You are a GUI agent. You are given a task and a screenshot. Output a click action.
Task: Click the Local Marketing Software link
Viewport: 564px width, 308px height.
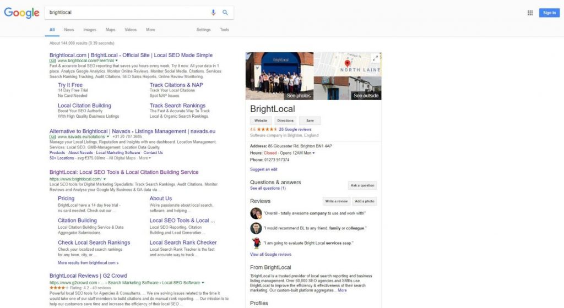(118, 152)
